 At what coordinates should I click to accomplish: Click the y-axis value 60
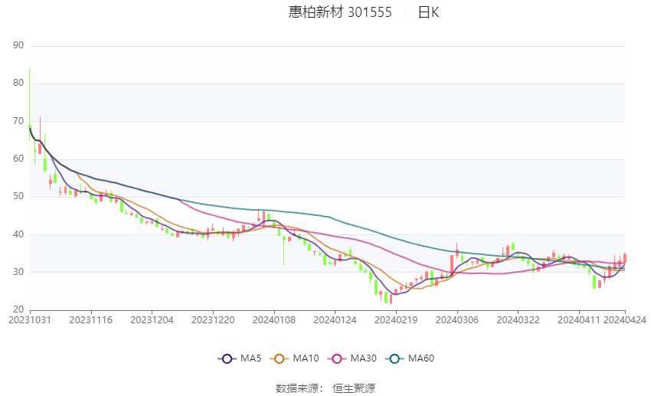coord(18,159)
